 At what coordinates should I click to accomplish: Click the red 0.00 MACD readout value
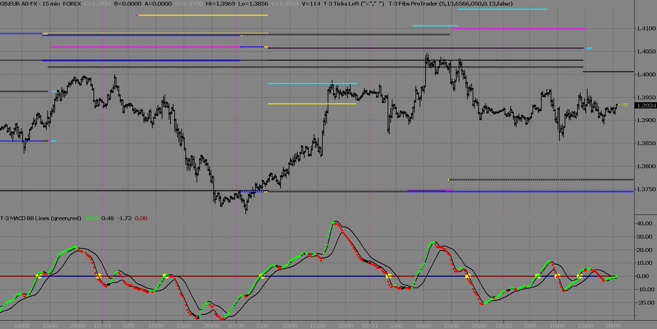141,218
